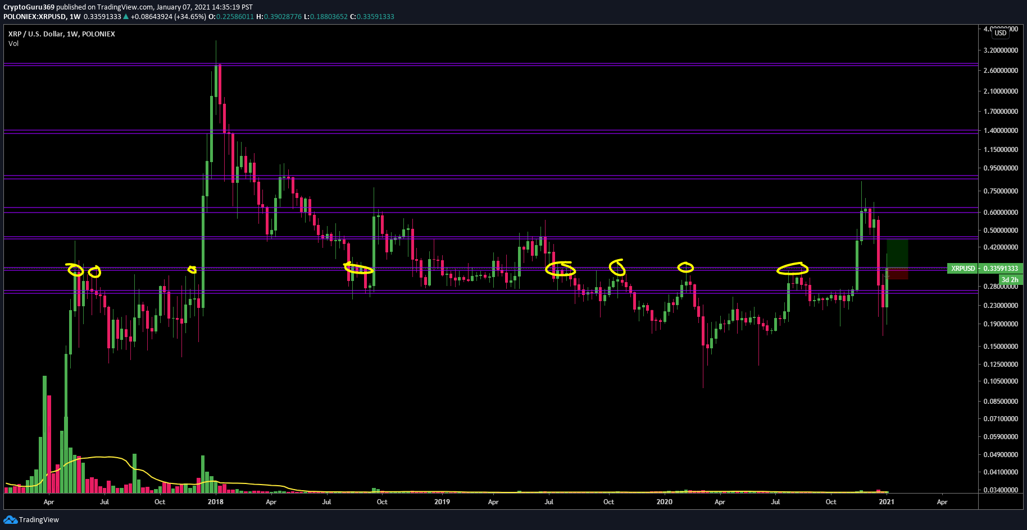Image resolution: width=1027 pixels, height=530 pixels.
Task: Click the 3d 2h countdown label
Action: (x=1010, y=280)
